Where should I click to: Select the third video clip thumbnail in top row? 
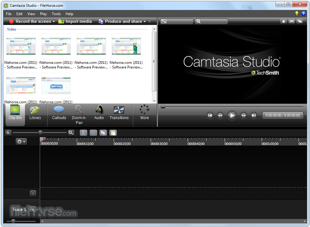tap(91, 46)
